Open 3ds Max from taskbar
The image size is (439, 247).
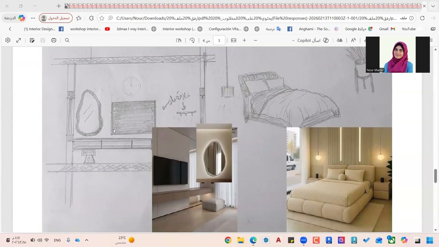[x=354, y=240]
